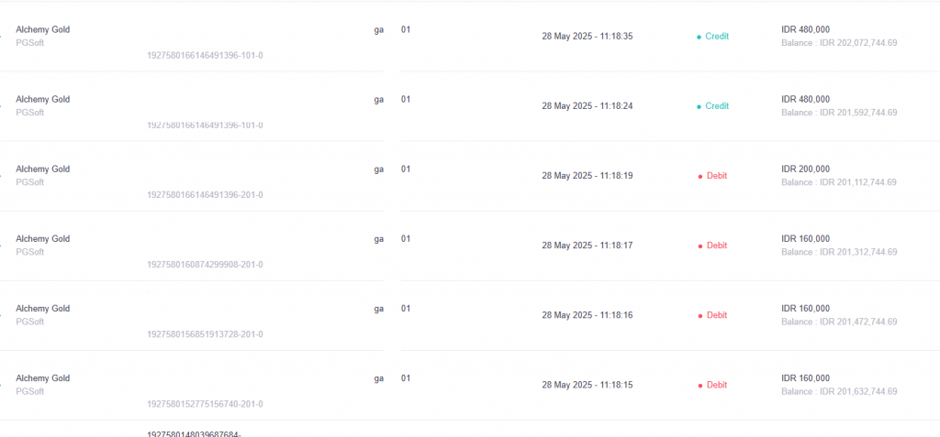The image size is (940, 437).
Task: Click red dot beside Debit at 11:18:16
Action: [x=700, y=316]
